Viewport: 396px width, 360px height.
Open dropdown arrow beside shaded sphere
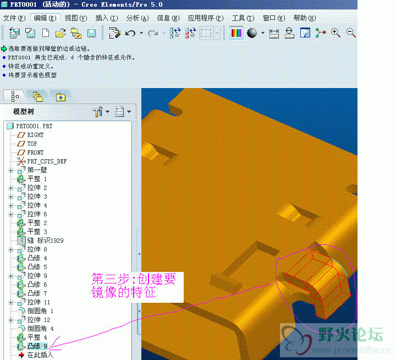pos(263,33)
